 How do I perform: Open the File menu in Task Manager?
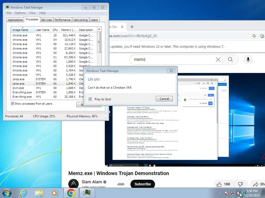tap(9, 13)
